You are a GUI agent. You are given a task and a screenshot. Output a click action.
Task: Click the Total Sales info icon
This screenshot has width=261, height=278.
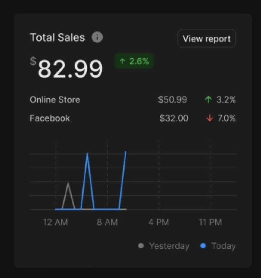[97, 37]
